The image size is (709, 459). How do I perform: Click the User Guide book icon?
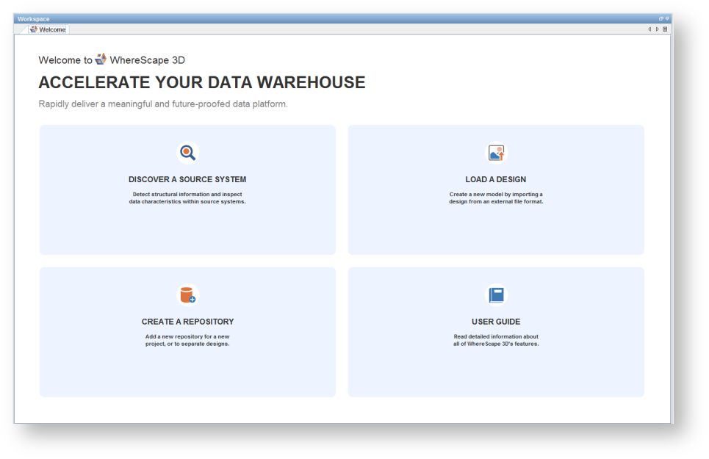coord(496,295)
